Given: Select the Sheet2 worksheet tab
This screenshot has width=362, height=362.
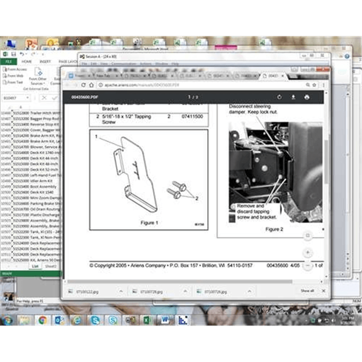Looking at the screenshot, I should [51, 266].
